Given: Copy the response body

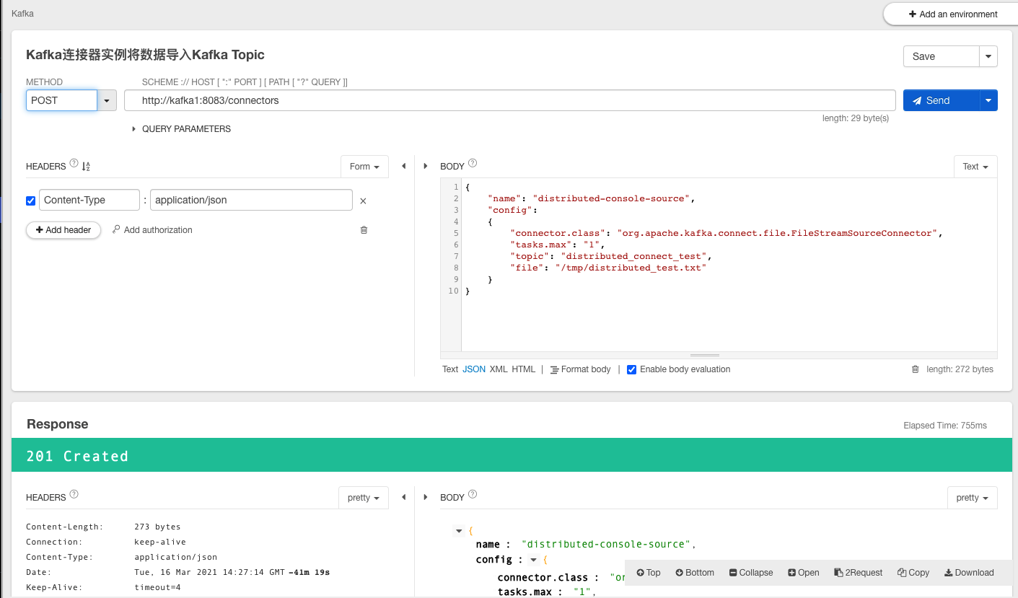Looking at the screenshot, I should (913, 573).
